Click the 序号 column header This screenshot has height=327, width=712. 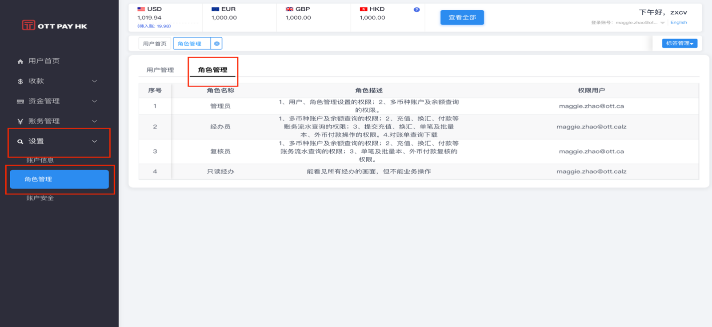pyautogui.click(x=155, y=90)
